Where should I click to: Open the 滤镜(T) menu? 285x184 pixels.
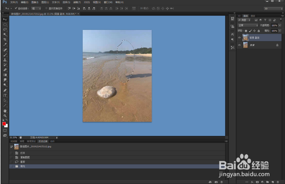coord(77,2)
